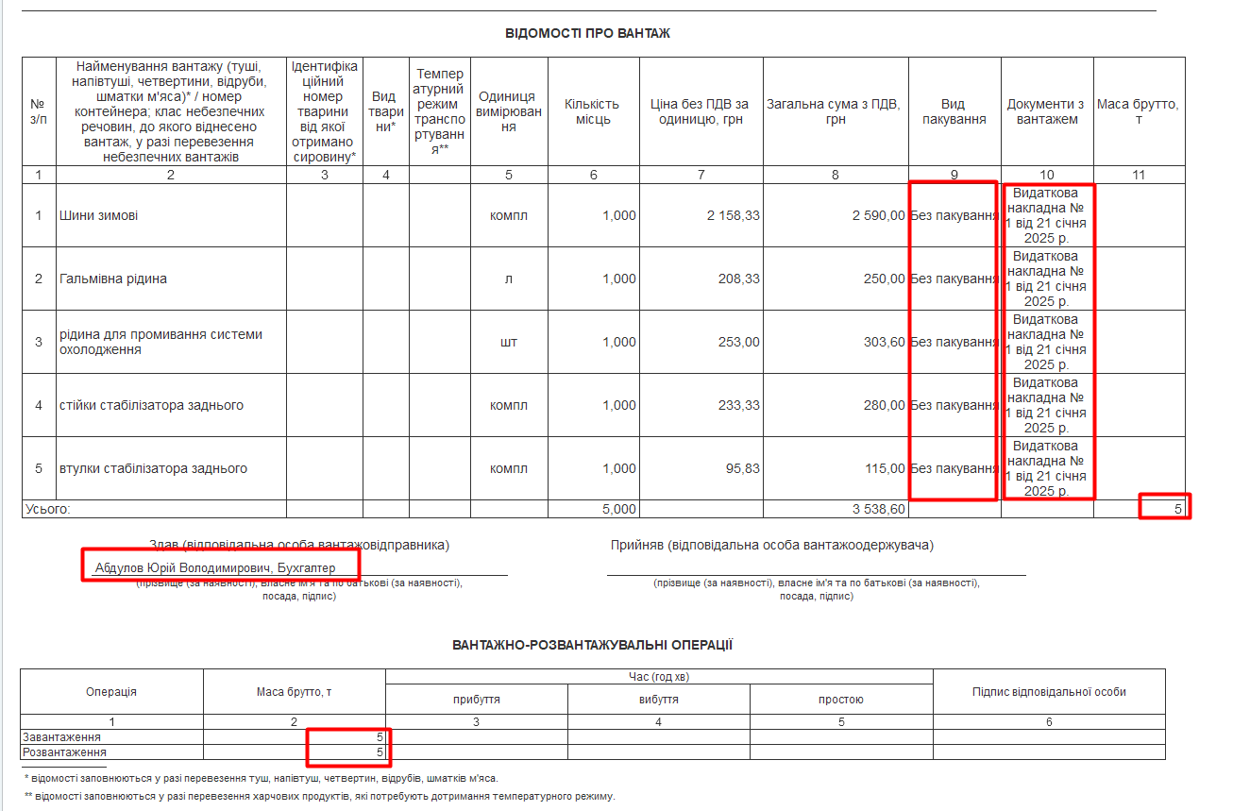The width and height of the screenshot is (1233, 811).
Task: Click the вибуття column header
Action: tap(658, 700)
